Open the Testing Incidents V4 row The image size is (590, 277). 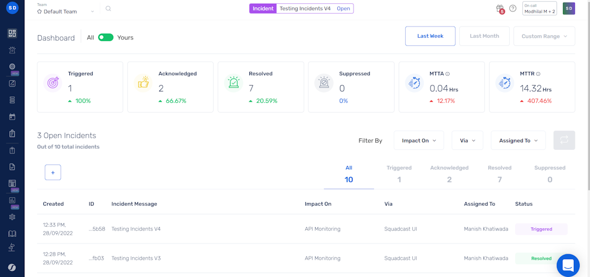[136, 229]
